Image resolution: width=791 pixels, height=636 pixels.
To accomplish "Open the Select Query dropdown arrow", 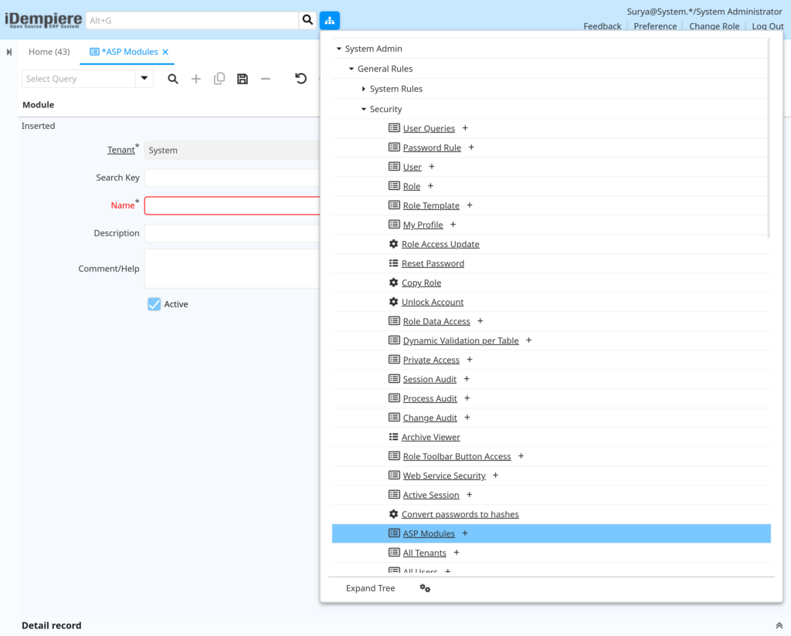I will (x=144, y=79).
